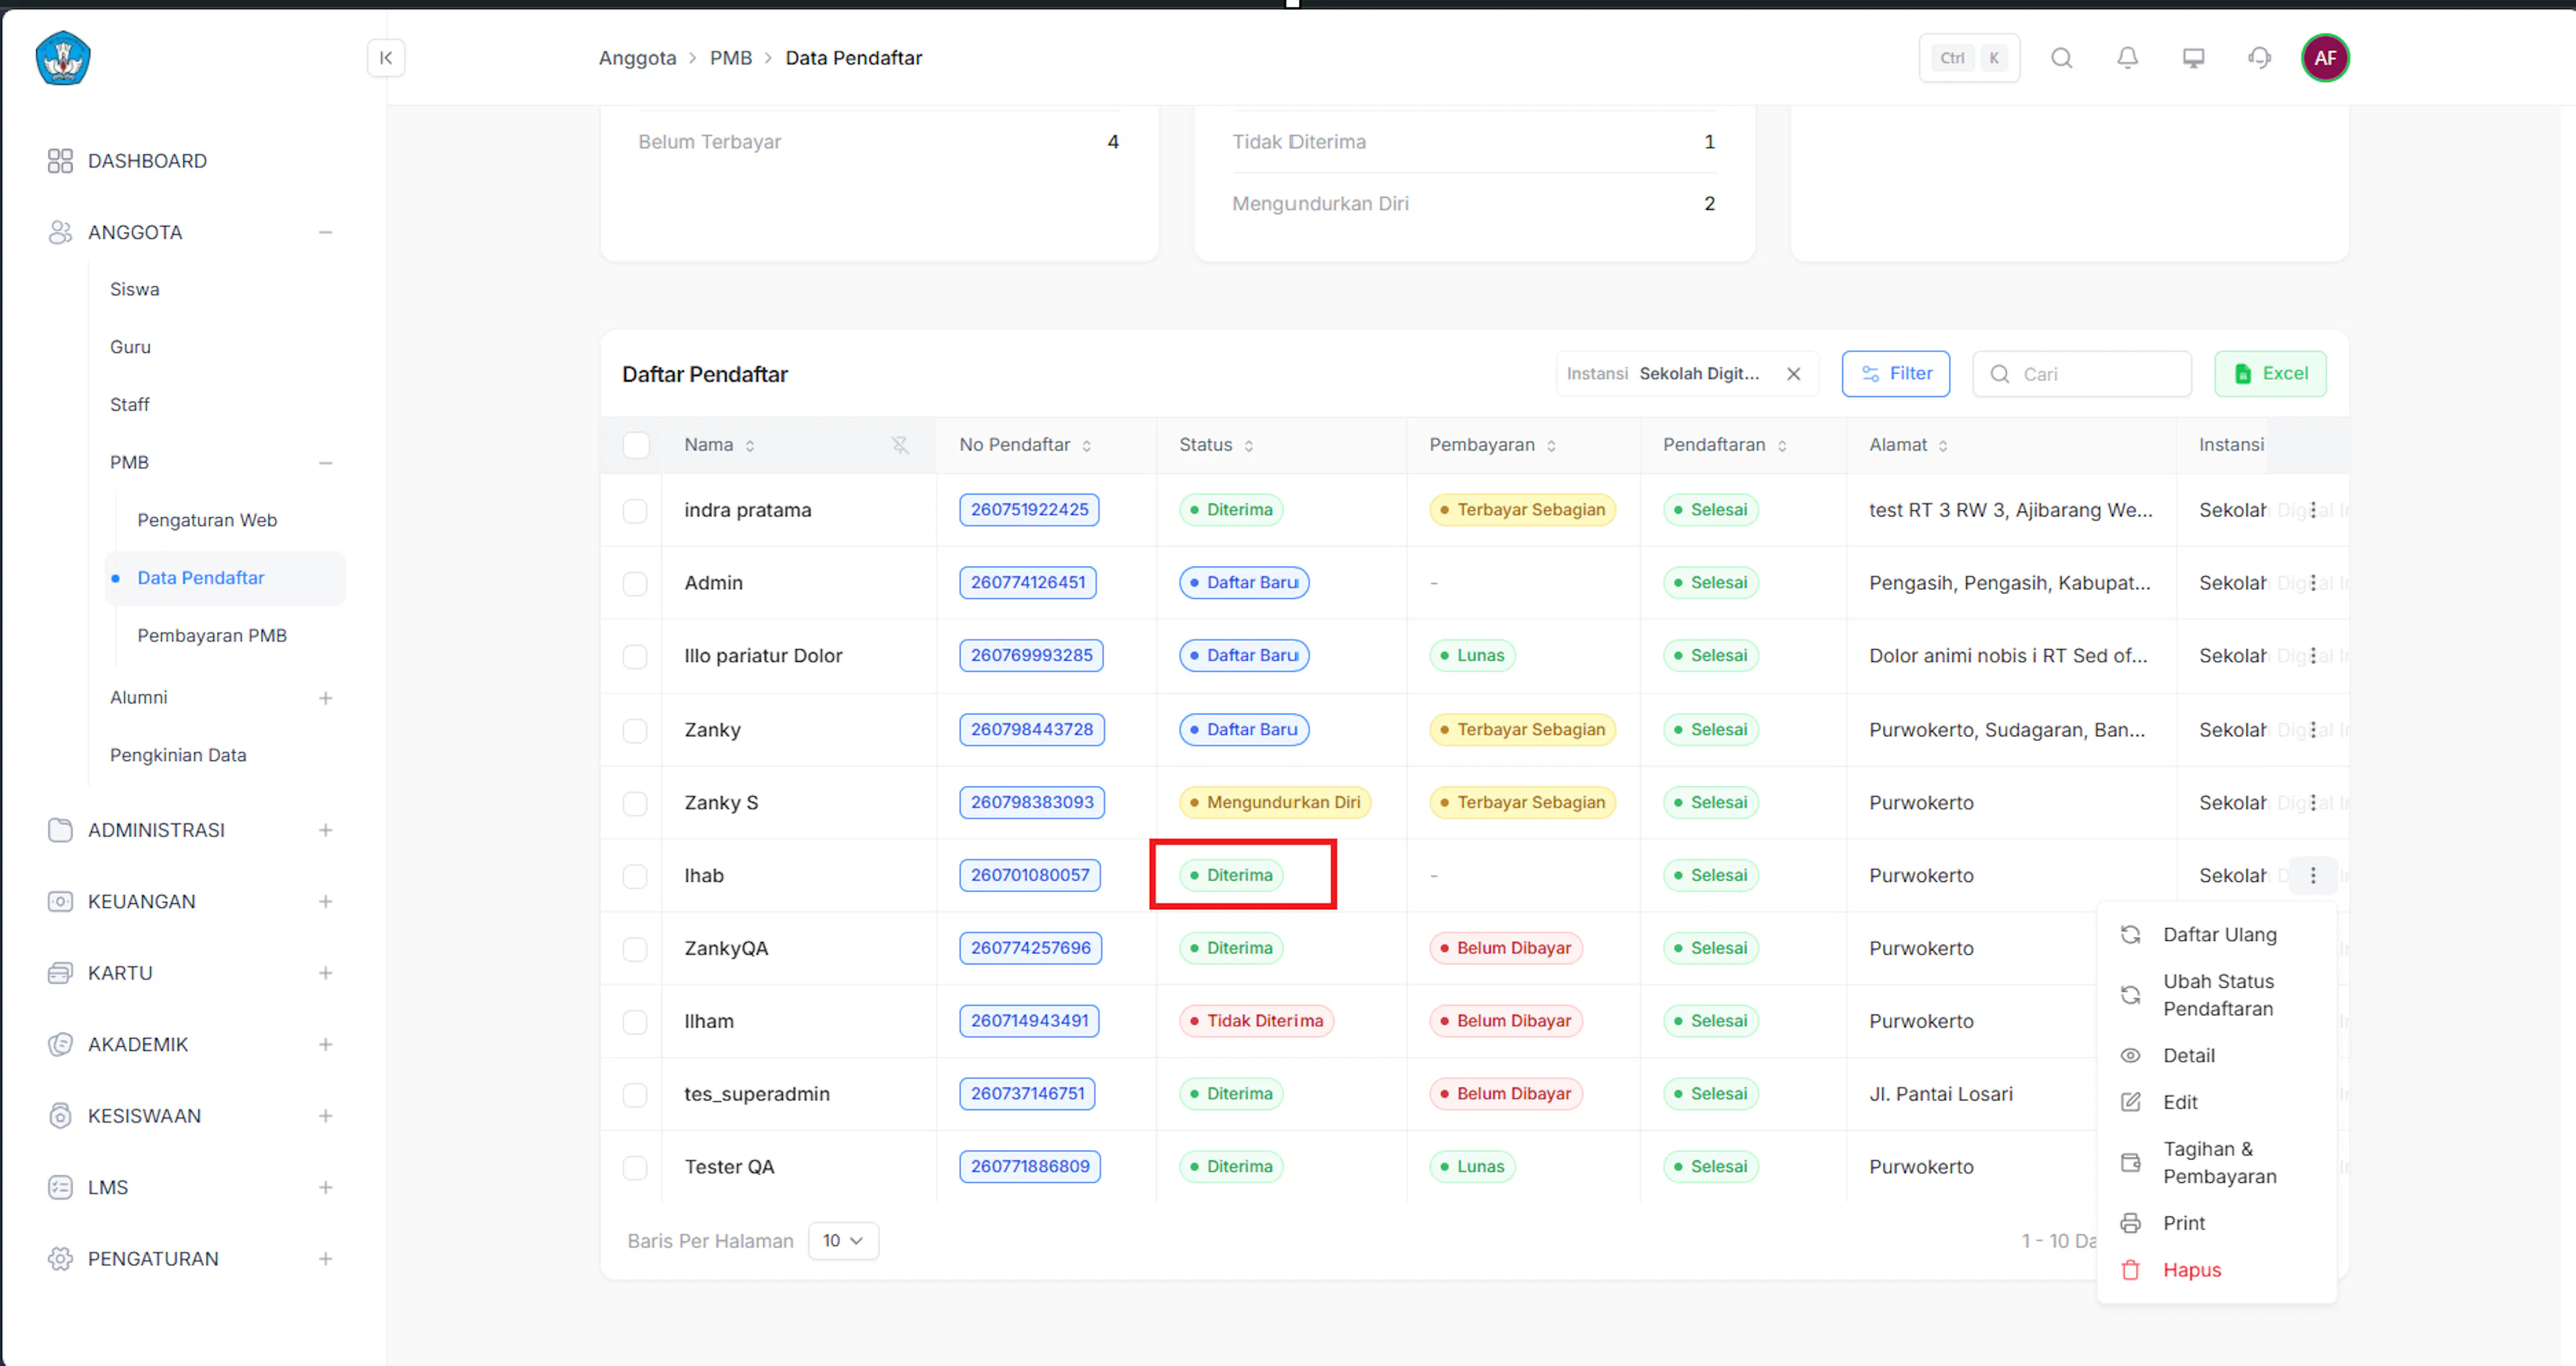Click the school logo in the sidebar header
This screenshot has height=1366, width=2576.
[x=63, y=58]
